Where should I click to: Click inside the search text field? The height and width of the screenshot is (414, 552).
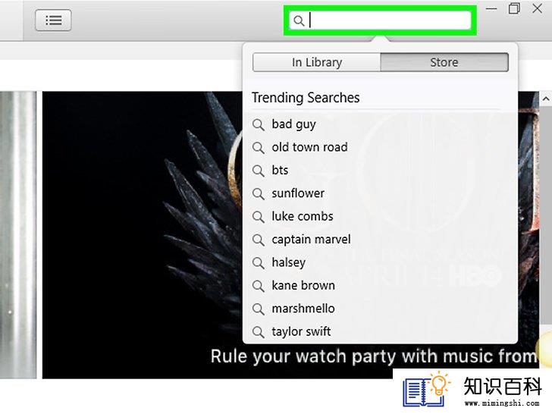click(380, 20)
